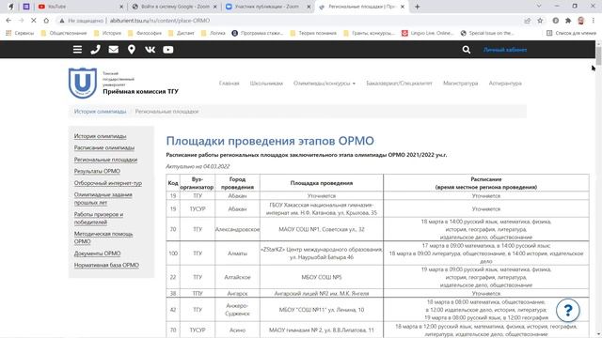This screenshot has height=338, width=602.
Task: Open the YouTube icon in the black bar
Action: (x=167, y=50)
